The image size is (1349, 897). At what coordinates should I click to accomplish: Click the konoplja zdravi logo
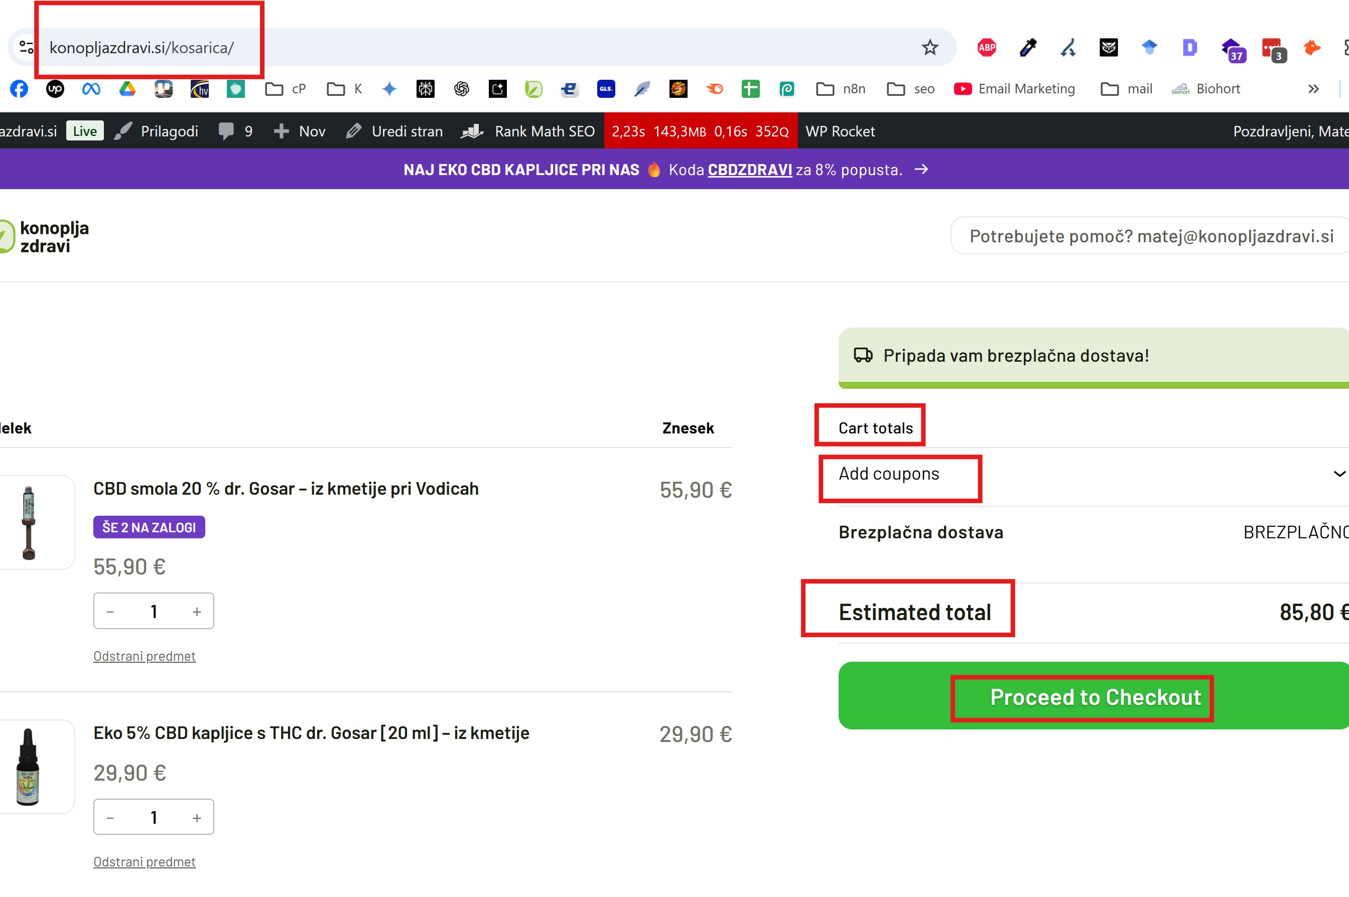point(44,236)
